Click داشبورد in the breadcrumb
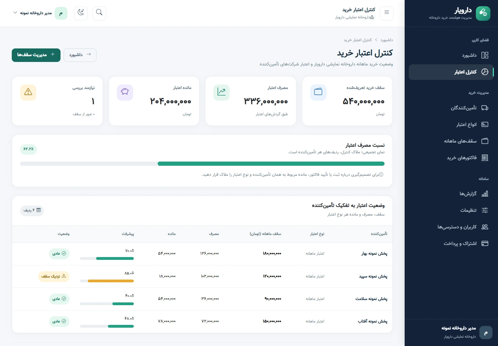This screenshot has width=498, height=346. point(387,40)
